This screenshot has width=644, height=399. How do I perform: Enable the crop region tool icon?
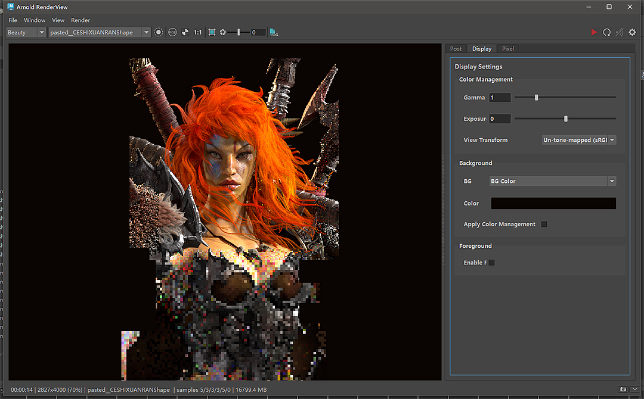click(212, 32)
